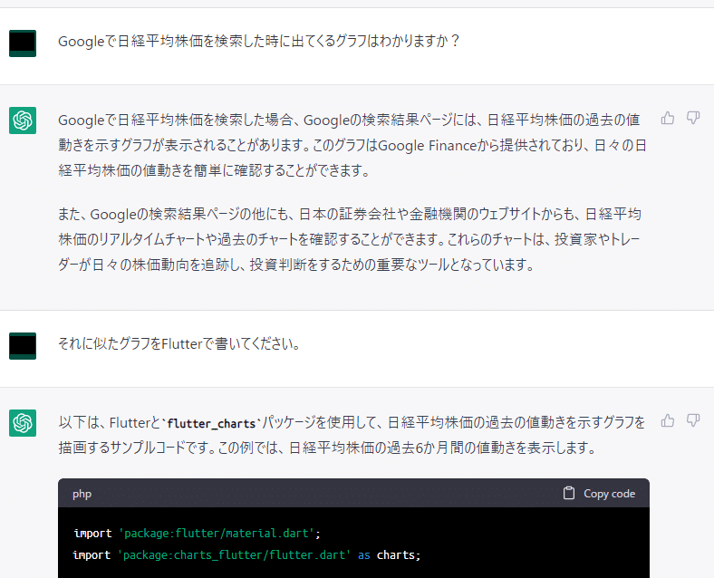Click the clipboard icon in code header
Image resolution: width=714 pixels, height=578 pixels.
point(569,494)
